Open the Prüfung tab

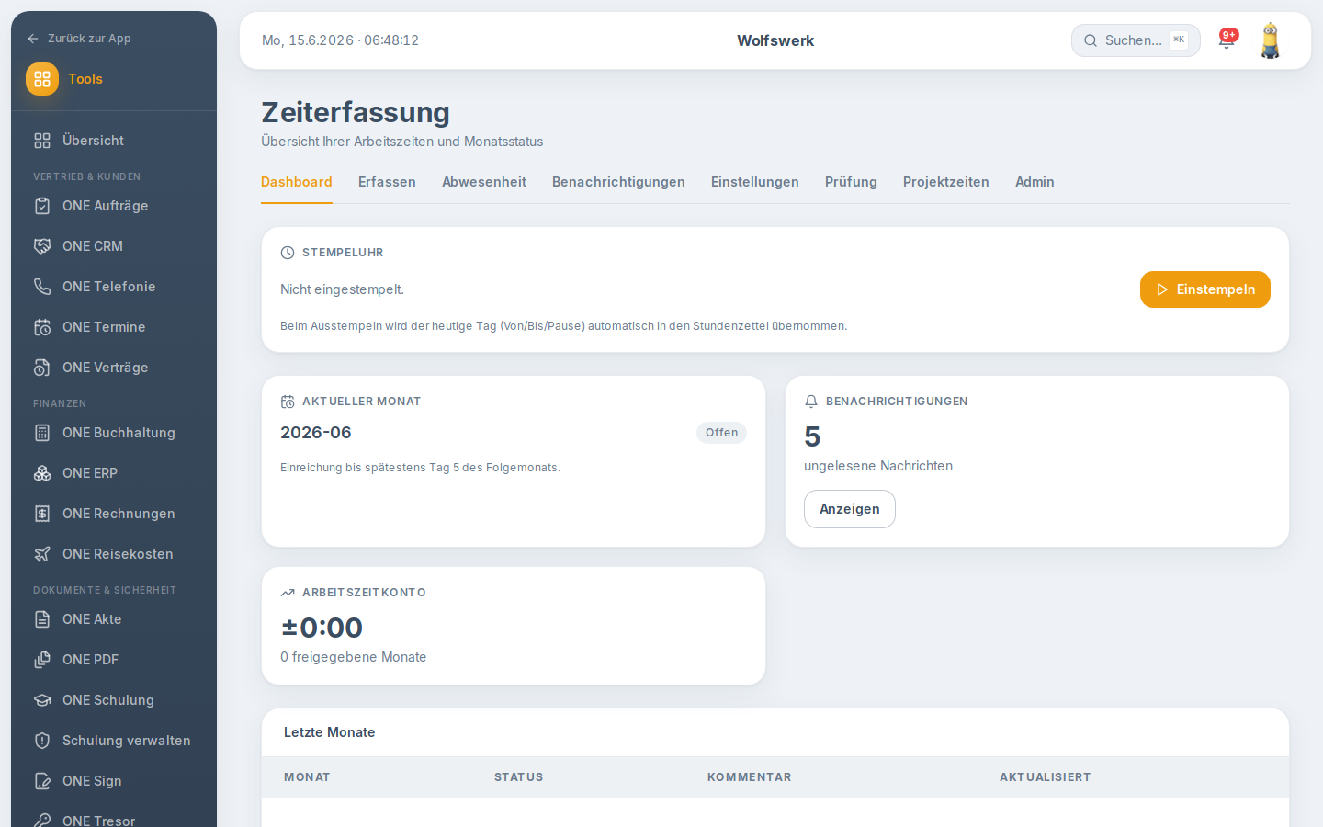tap(851, 182)
